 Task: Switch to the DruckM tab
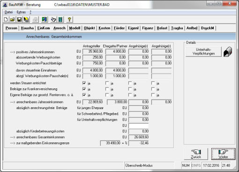pos(208,28)
